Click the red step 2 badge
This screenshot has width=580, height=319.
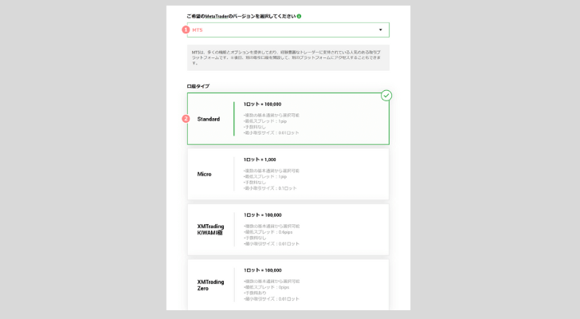pos(186,119)
